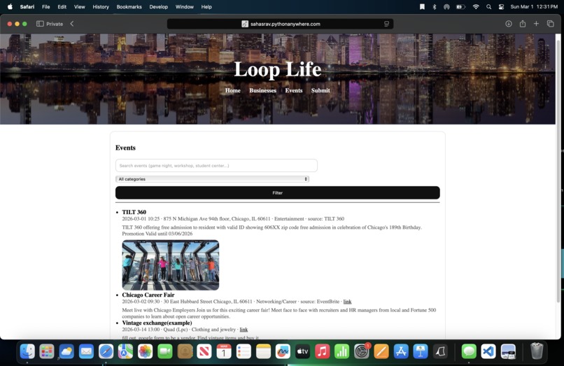Open App Store in the Dock
The width and height of the screenshot is (564, 366).
pyautogui.click(x=401, y=351)
